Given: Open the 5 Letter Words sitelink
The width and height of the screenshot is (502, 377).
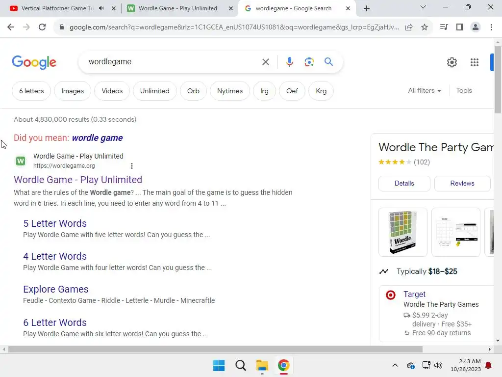Looking at the screenshot, I should (x=55, y=223).
